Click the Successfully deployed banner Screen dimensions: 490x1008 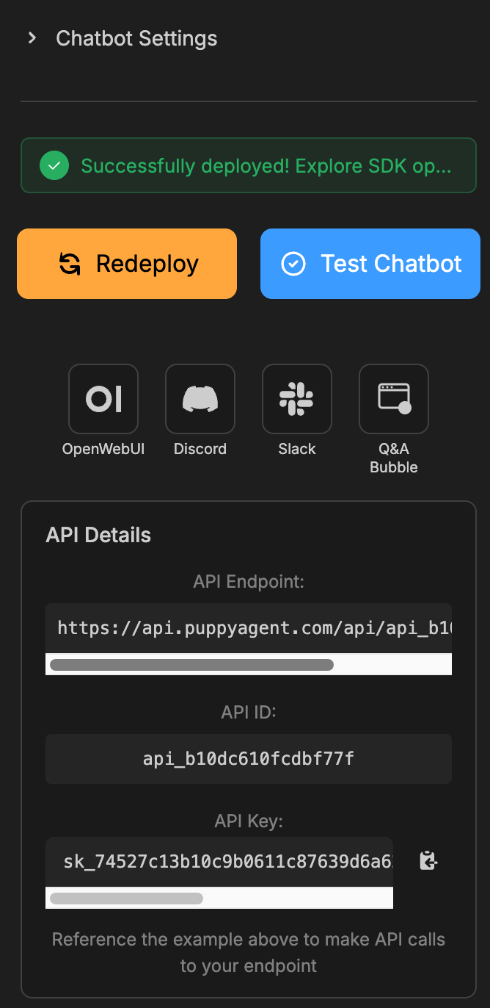(x=249, y=165)
